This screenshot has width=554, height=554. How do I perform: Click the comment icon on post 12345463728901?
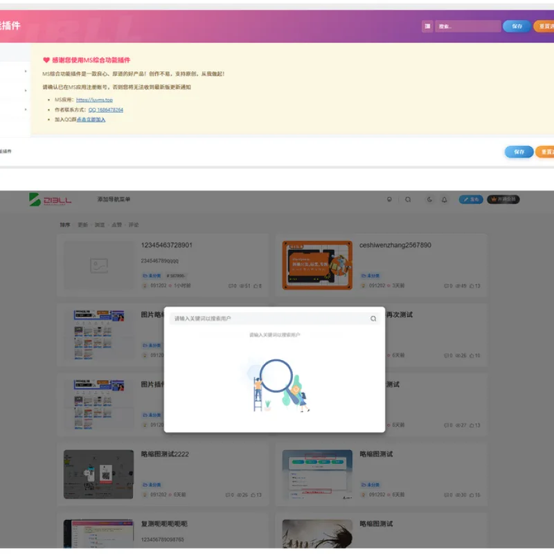click(x=232, y=286)
